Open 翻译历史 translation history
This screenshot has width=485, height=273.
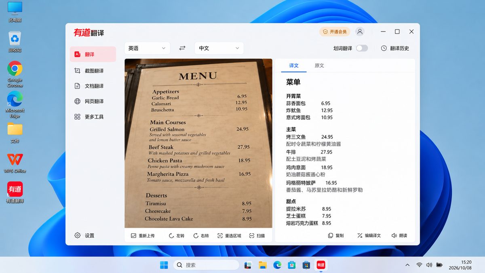pos(395,48)
